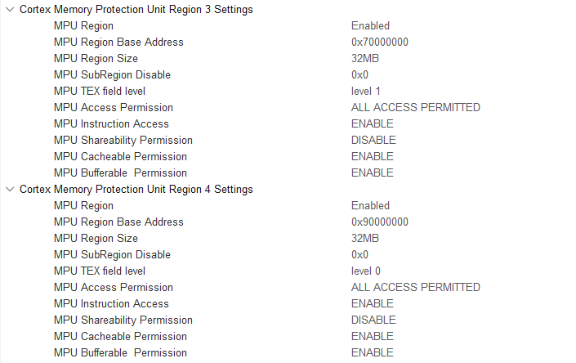Screen dimensions: 576x363
Task: Select Region 4 MPU Instruction Access row label
Action: [x=111, y=304]
